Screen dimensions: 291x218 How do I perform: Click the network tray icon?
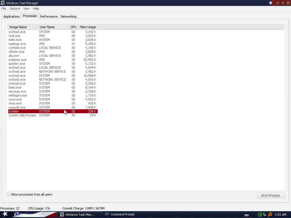coord(265,215)
